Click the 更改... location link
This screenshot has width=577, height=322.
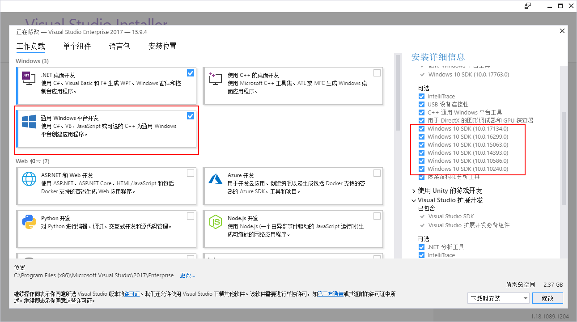[187, 275]
